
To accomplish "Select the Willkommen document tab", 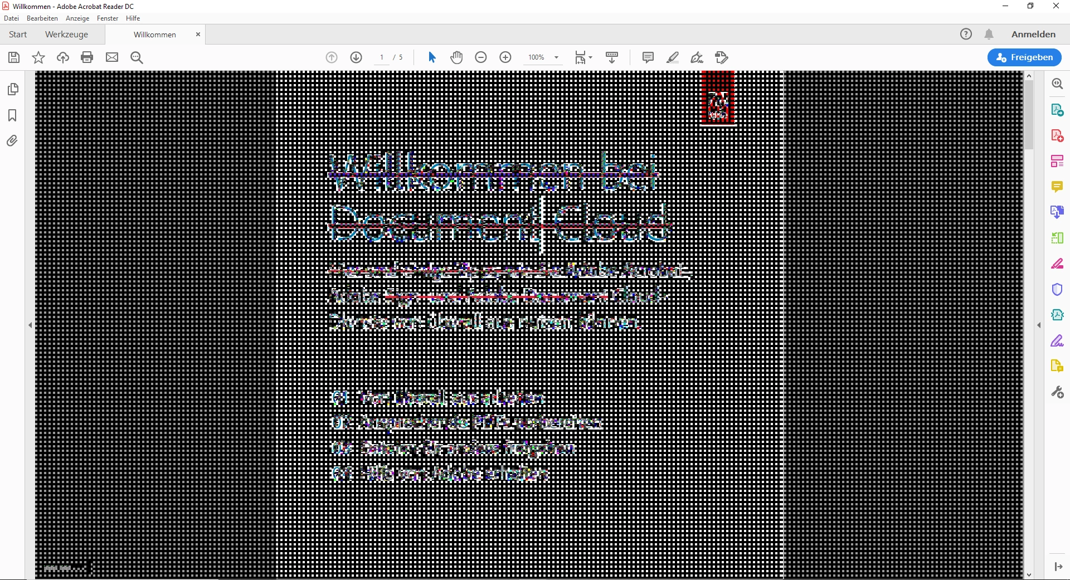I will [x=155, y=35].
